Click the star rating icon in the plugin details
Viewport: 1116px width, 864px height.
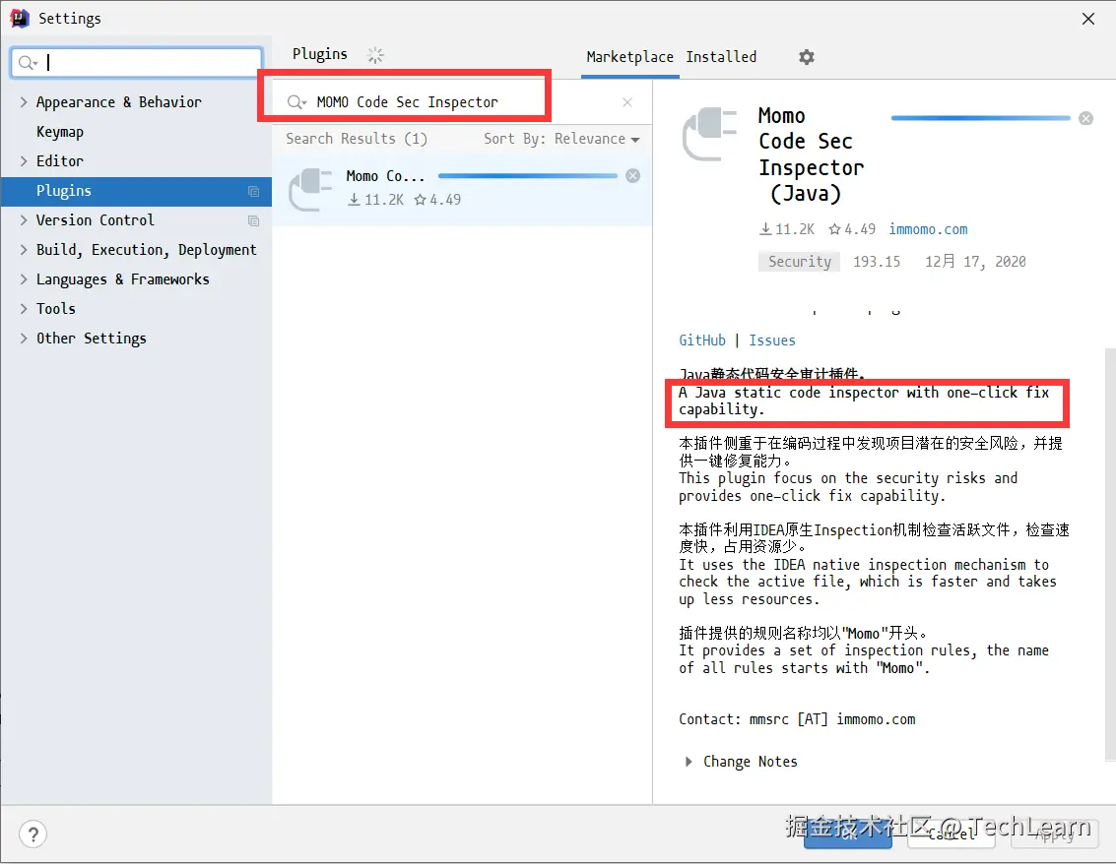[x=835, y=229]
